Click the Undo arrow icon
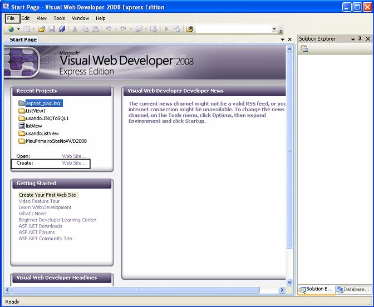This screenshot has height=307, width=374. click(108, 29)
